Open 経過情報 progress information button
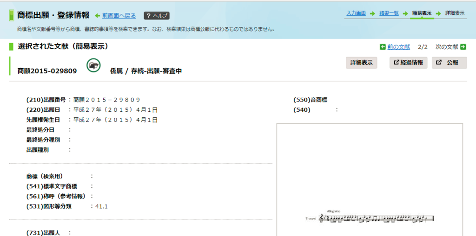The image size is (476, 236). (x=408, y=63)
